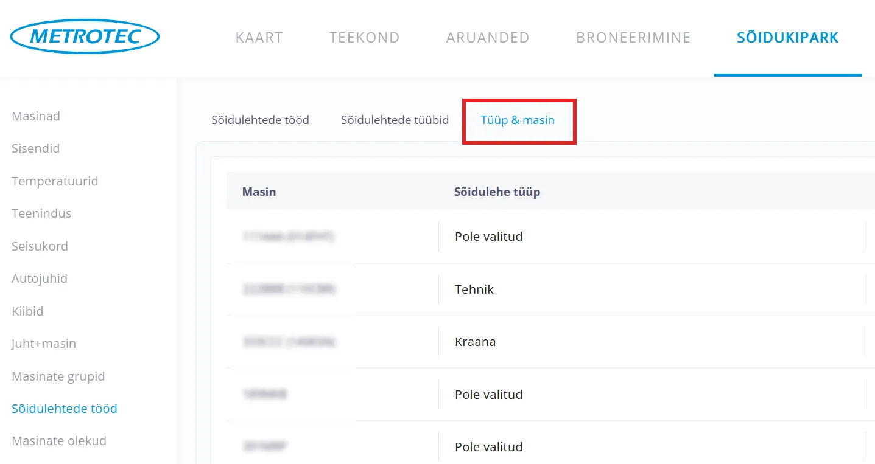Open the KAART top navigation section
Viewport: 875px width, 464px height.
tap(259, 38)
